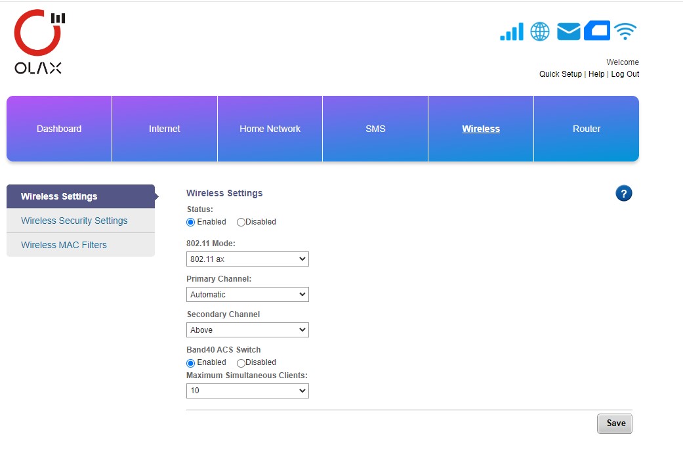This screenshot has width=683, height=451.
Task: Open Wireless Security Settings in sidebar
Action: (74, 221)
